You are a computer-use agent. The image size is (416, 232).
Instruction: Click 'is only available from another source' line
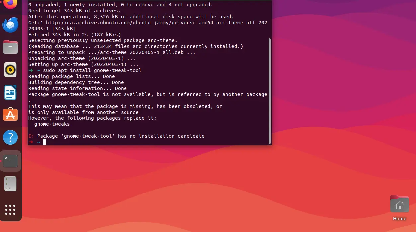pos(83,112)
